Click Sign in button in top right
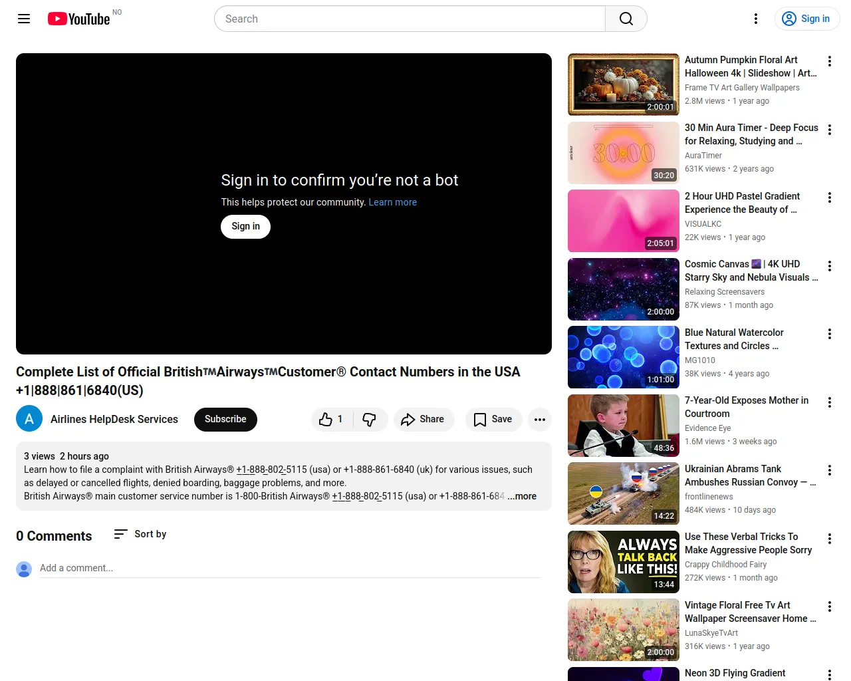The image size is (851, 681). (806, 19)
